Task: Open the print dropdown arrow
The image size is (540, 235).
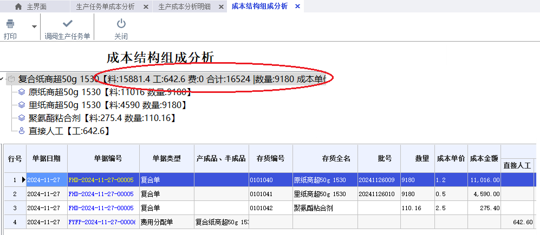Action: pos(34,27)
